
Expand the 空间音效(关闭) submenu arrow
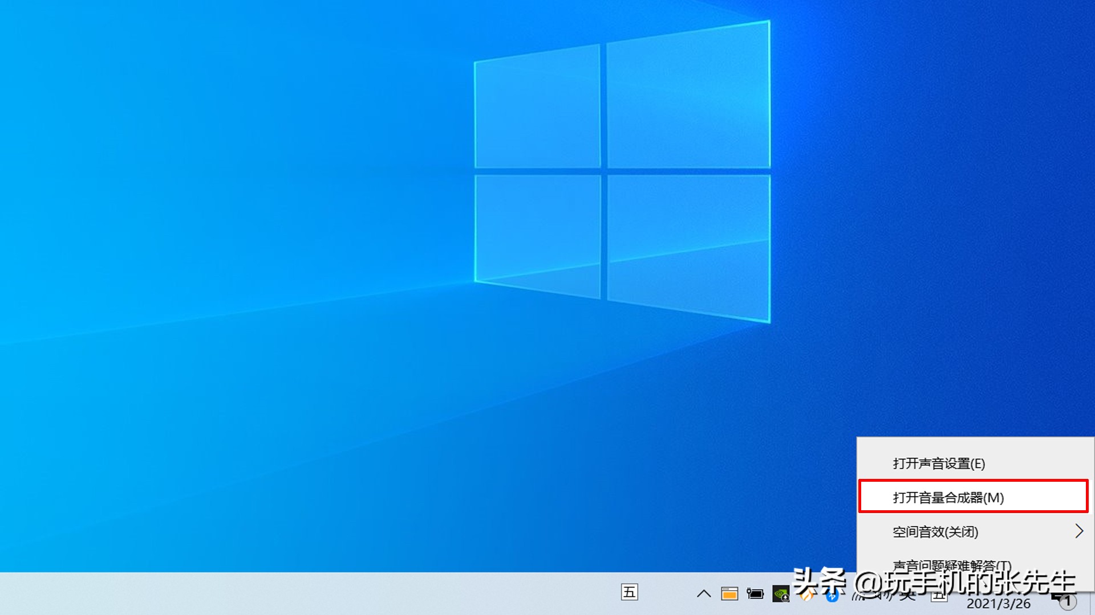pos(1078,531)
